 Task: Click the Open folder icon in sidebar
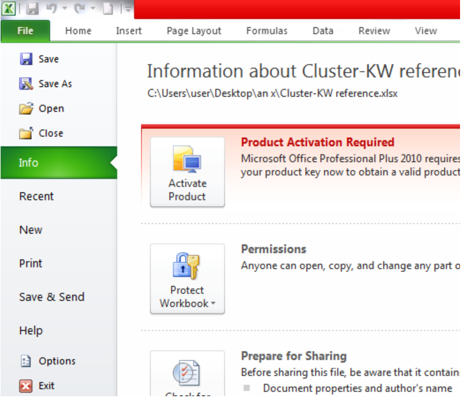coord(27,108)
